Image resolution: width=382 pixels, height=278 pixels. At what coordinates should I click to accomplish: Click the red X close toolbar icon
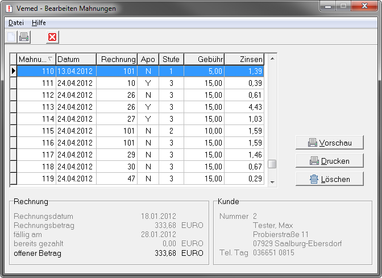[x=52, y=38]
